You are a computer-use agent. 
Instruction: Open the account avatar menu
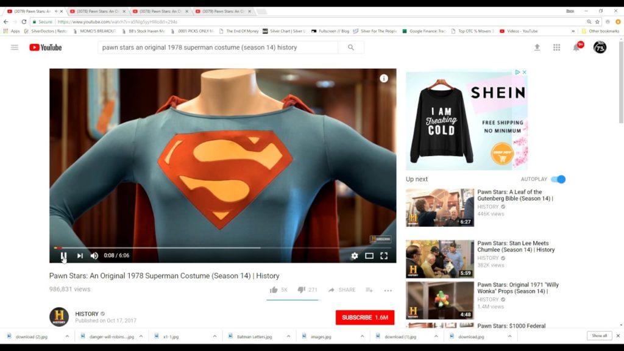pyautogui.click(x=600, y=48)
